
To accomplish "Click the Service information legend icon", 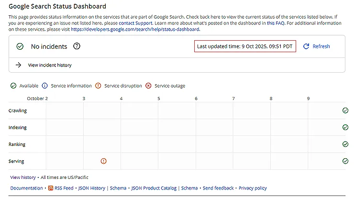I will coord(44,86).
